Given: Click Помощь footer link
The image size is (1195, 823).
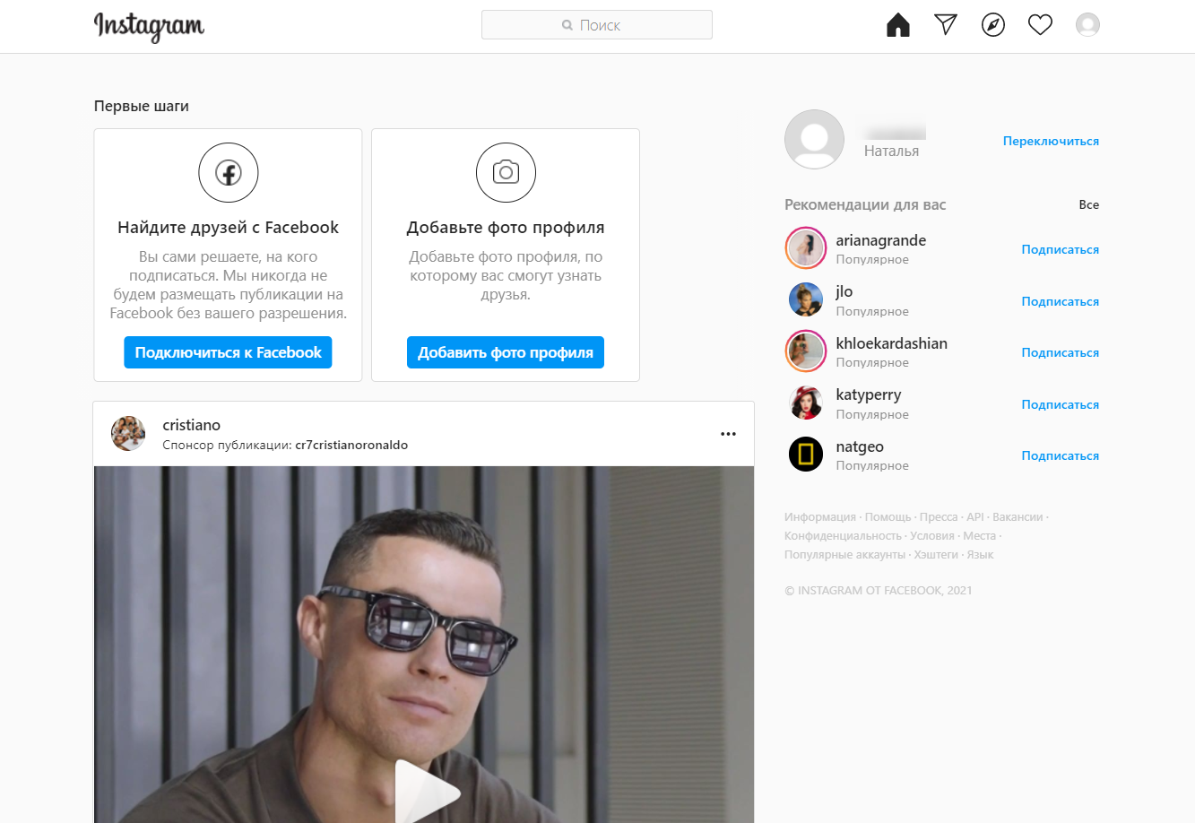Looking at the screenshot, I should 888,517.
